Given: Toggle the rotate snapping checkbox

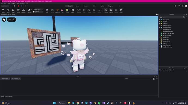Looking at the screenshot, I should click(34, 12).
